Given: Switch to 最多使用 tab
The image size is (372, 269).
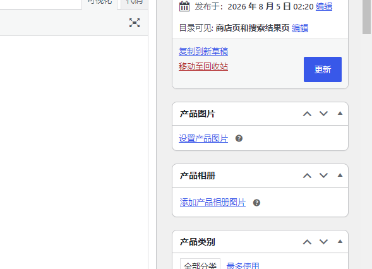Looking at the screenshot, I should 243,265.
